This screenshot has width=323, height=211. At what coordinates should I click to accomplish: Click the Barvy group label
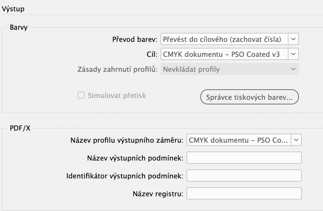19,27
